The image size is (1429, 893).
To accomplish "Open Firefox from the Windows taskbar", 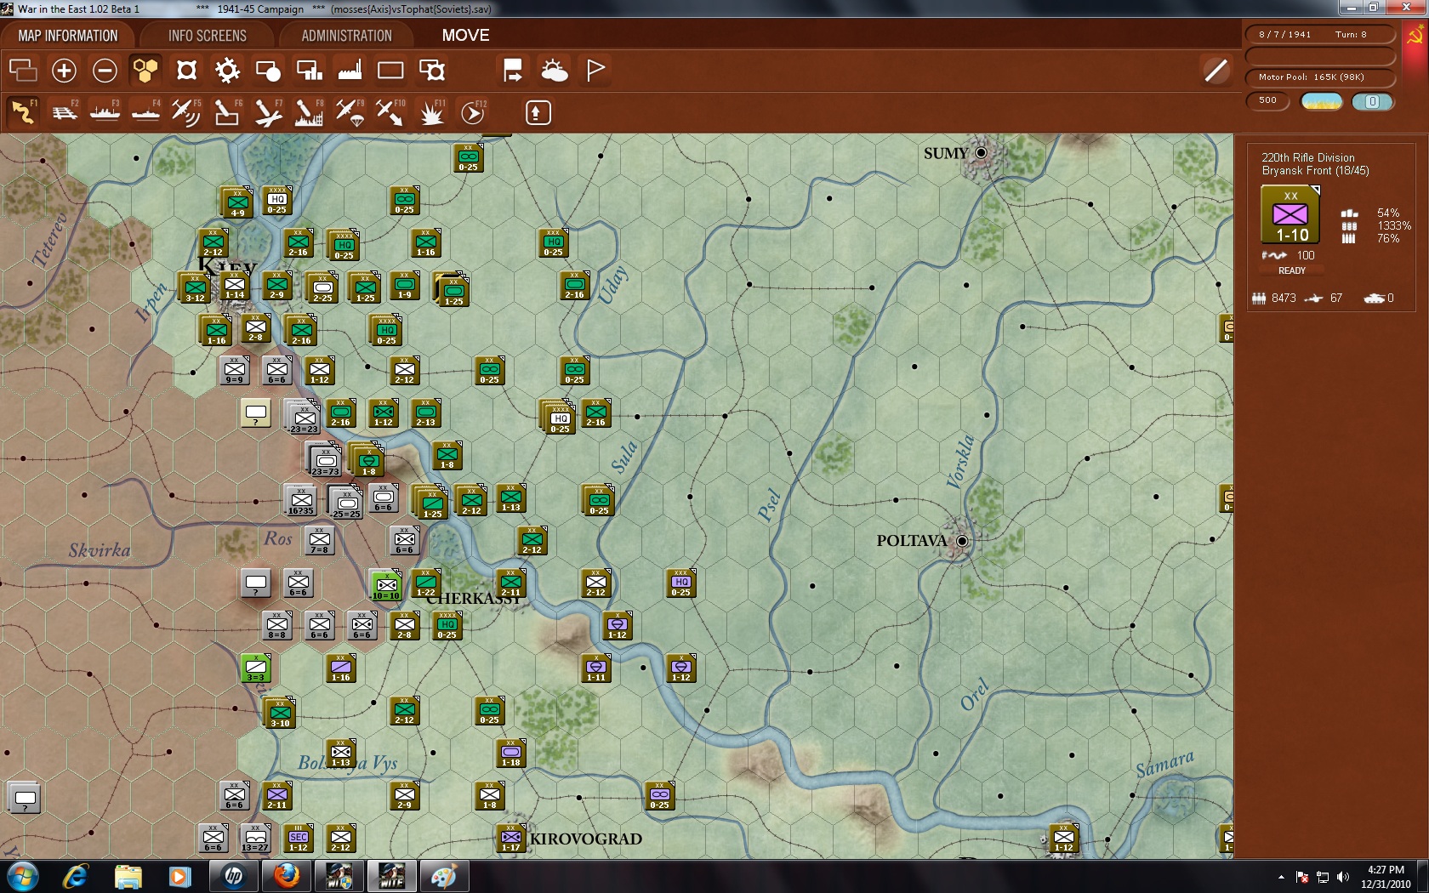I will pos(287,875).
